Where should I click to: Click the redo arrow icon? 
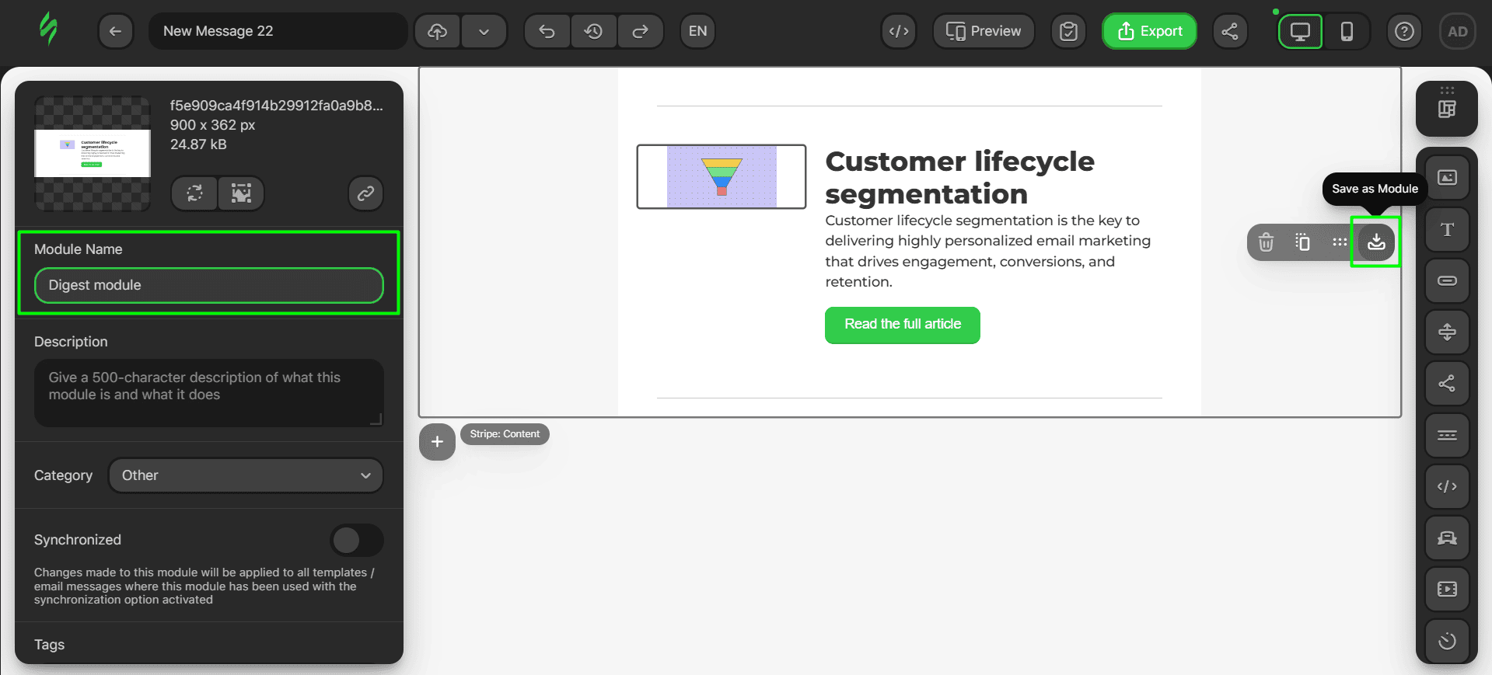point(640,31)
